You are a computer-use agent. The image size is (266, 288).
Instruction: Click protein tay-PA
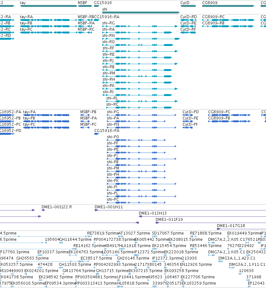(29, 112)
